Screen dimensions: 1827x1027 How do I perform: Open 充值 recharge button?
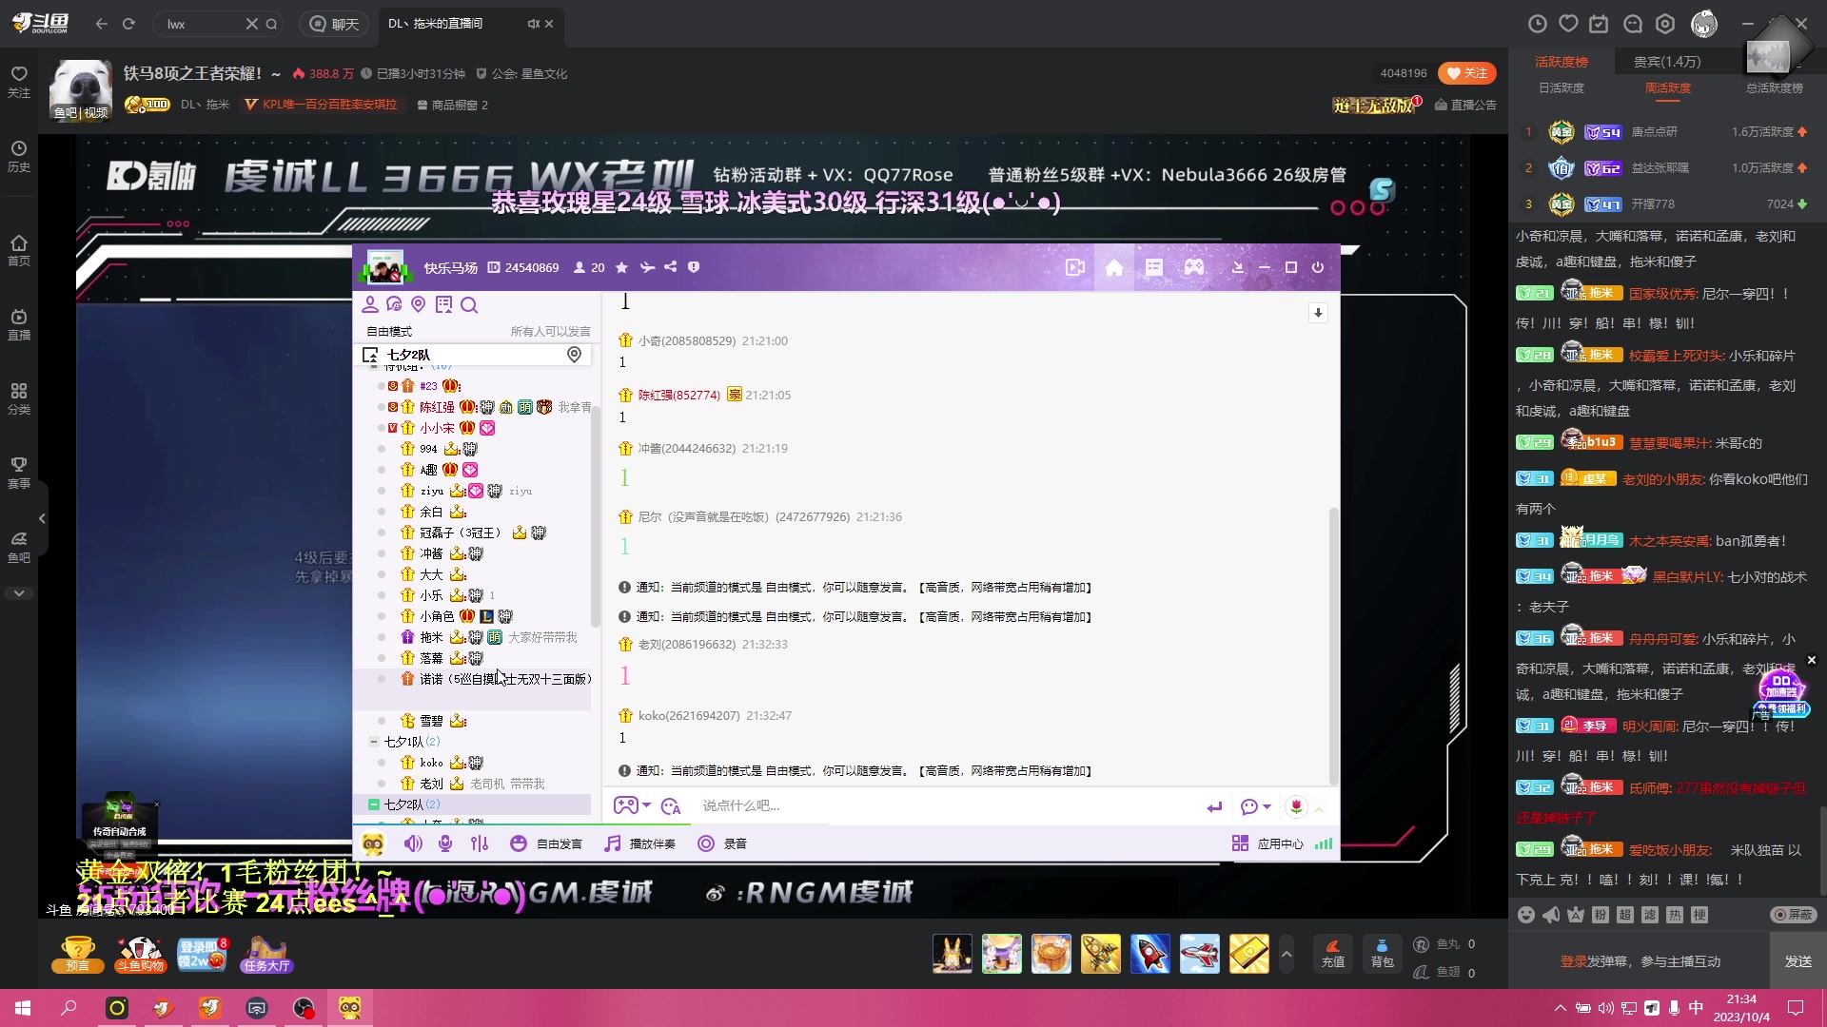(x=1333, y=954)
